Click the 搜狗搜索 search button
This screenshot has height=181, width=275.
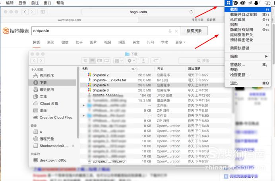(x=194, y=31)
